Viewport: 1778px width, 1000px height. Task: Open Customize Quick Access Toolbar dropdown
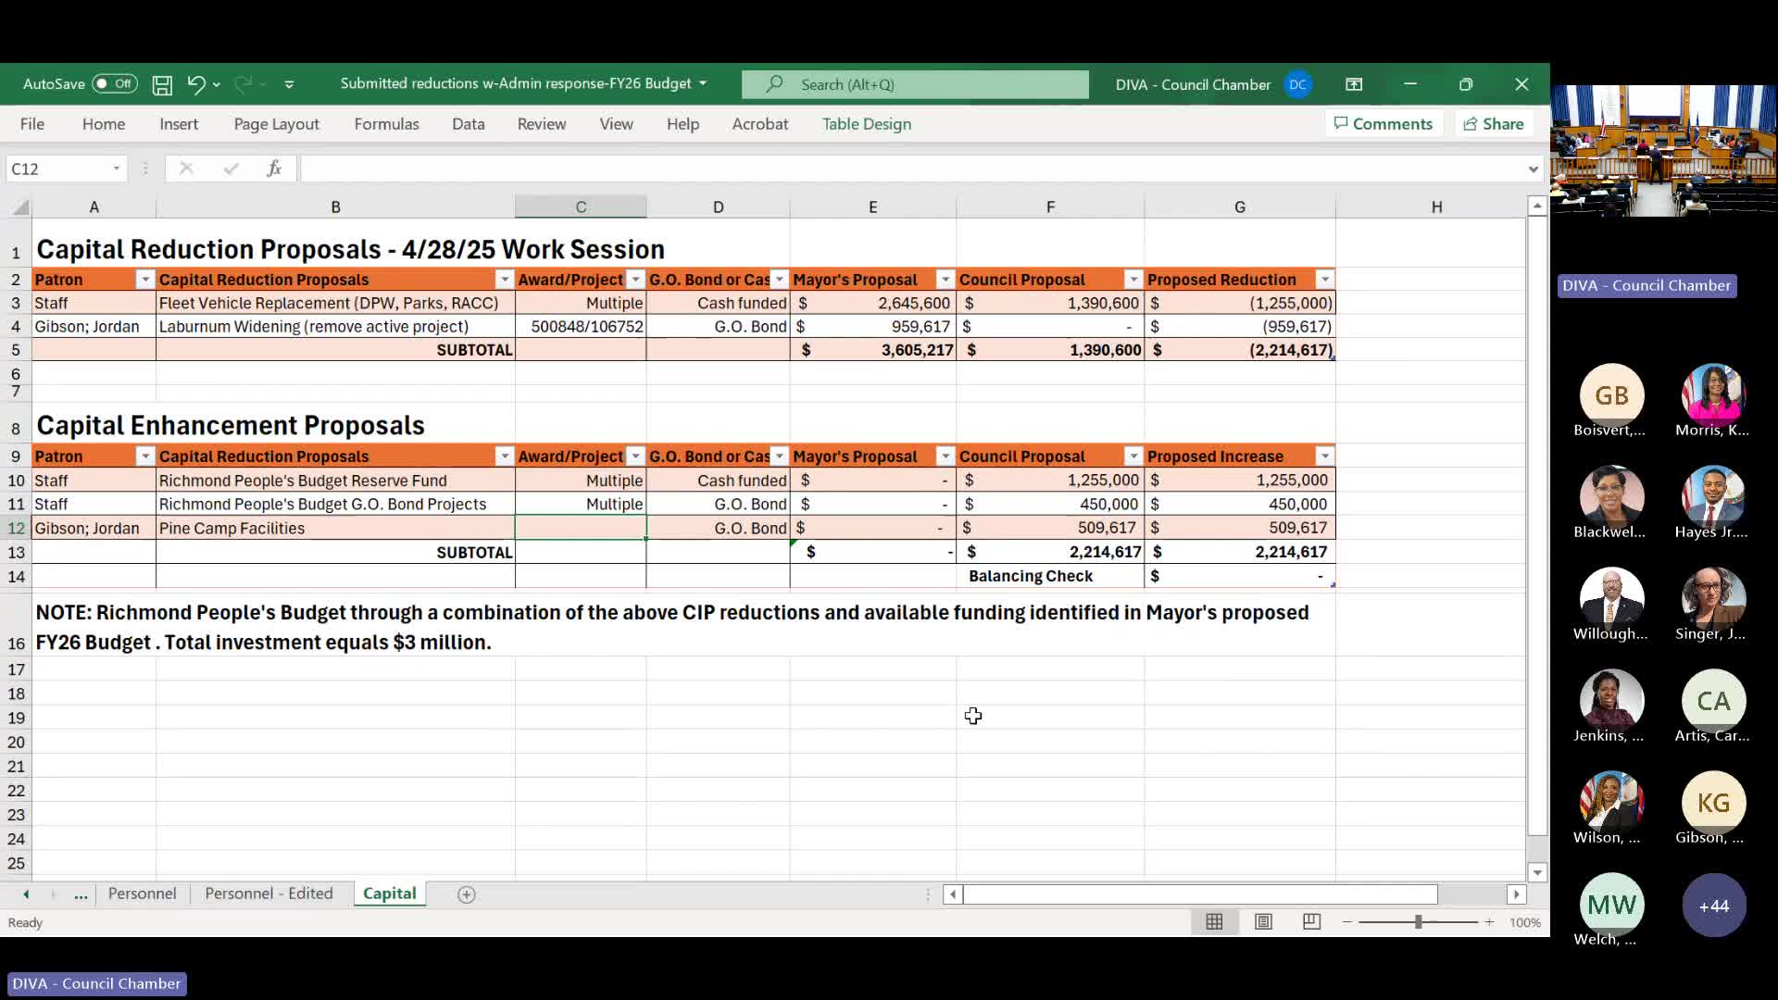289,84
